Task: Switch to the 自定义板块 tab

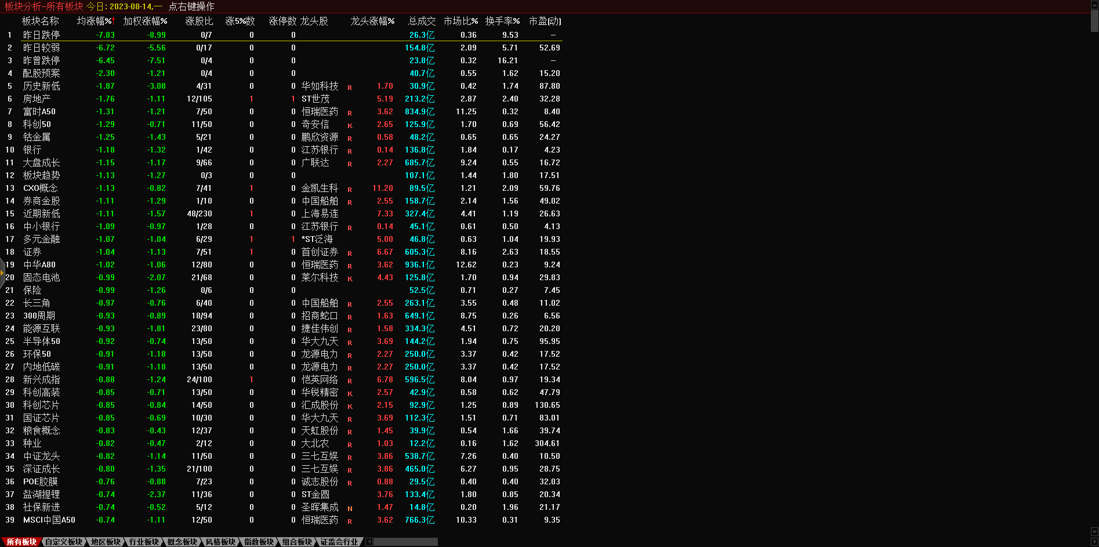Action: [x=64, y=542]
